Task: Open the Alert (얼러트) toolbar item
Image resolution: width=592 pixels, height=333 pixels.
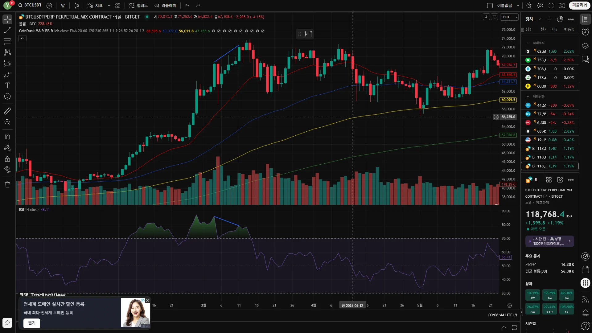Action: [x=138, y=6]
